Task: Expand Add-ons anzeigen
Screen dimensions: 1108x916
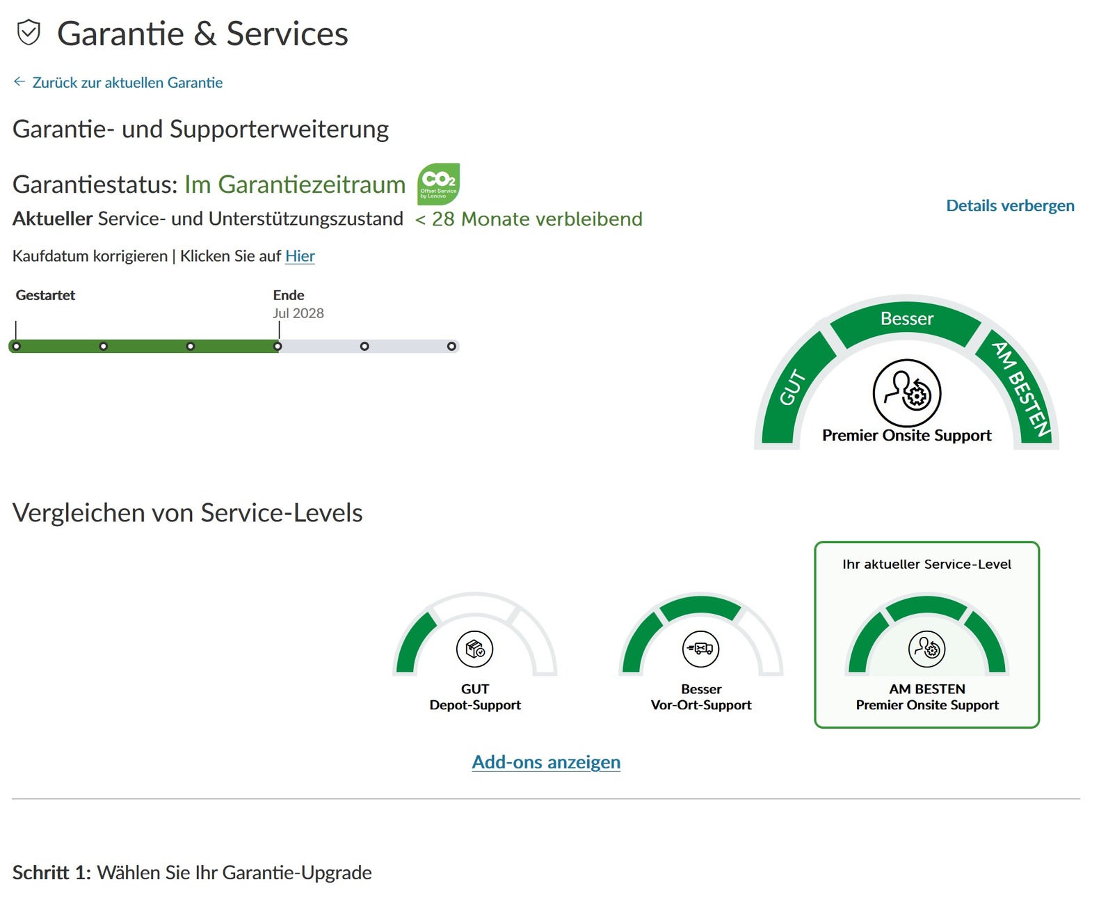Action: (x=546, y=762)
